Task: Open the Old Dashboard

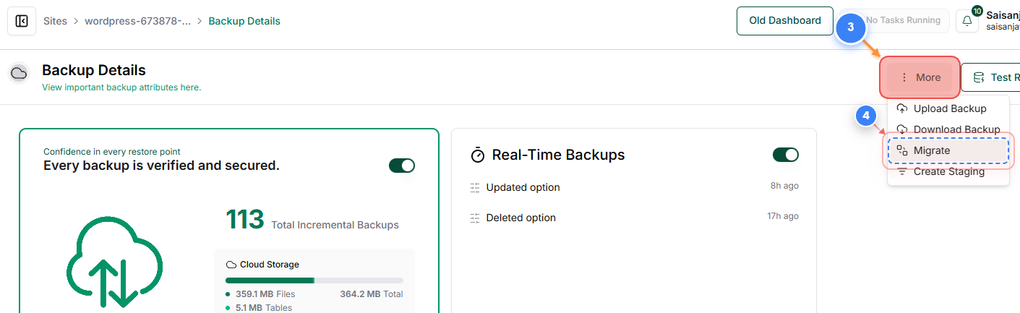Action: pos(784,20)
